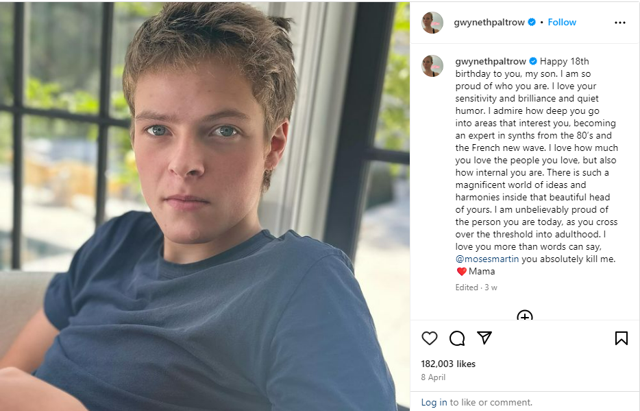The width and height of the screenshot is (640, 411).
Task: Save the post with the bookmark icon
Action: click(x=621, y=338)
